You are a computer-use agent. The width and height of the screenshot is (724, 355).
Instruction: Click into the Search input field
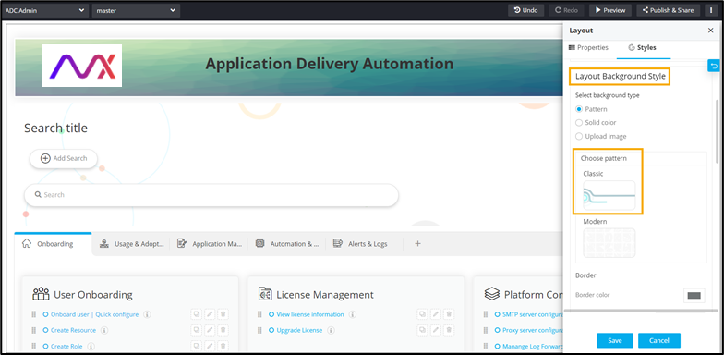(x=211, y=195)
